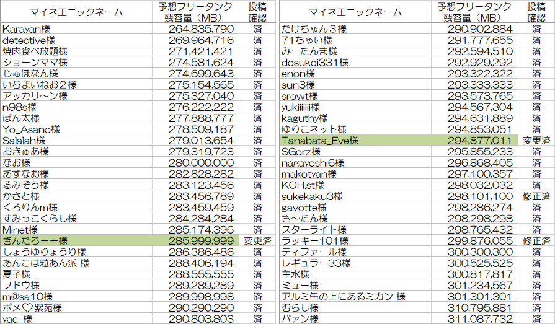Viewport: 555px width, 324px height.
Task: Select highlighted row name 'きんたろーー様'
Action: pos(35,241)
